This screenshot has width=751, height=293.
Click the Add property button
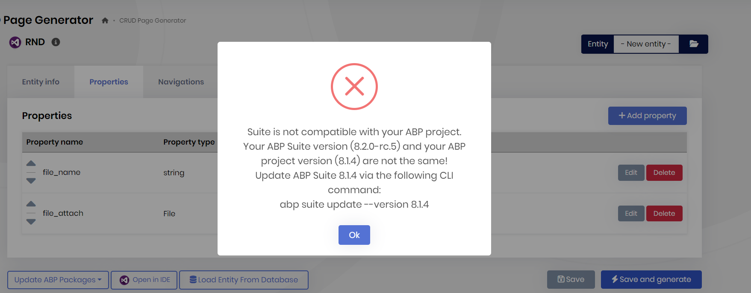point(647,116)
